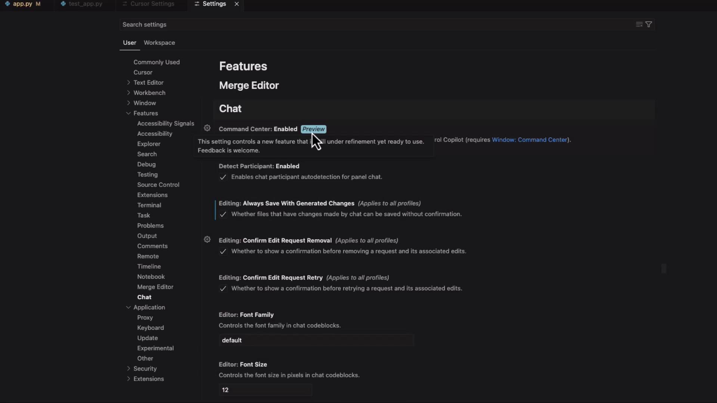
Task: Click the Python icon on app.py tab
Action: pos(7,4)
